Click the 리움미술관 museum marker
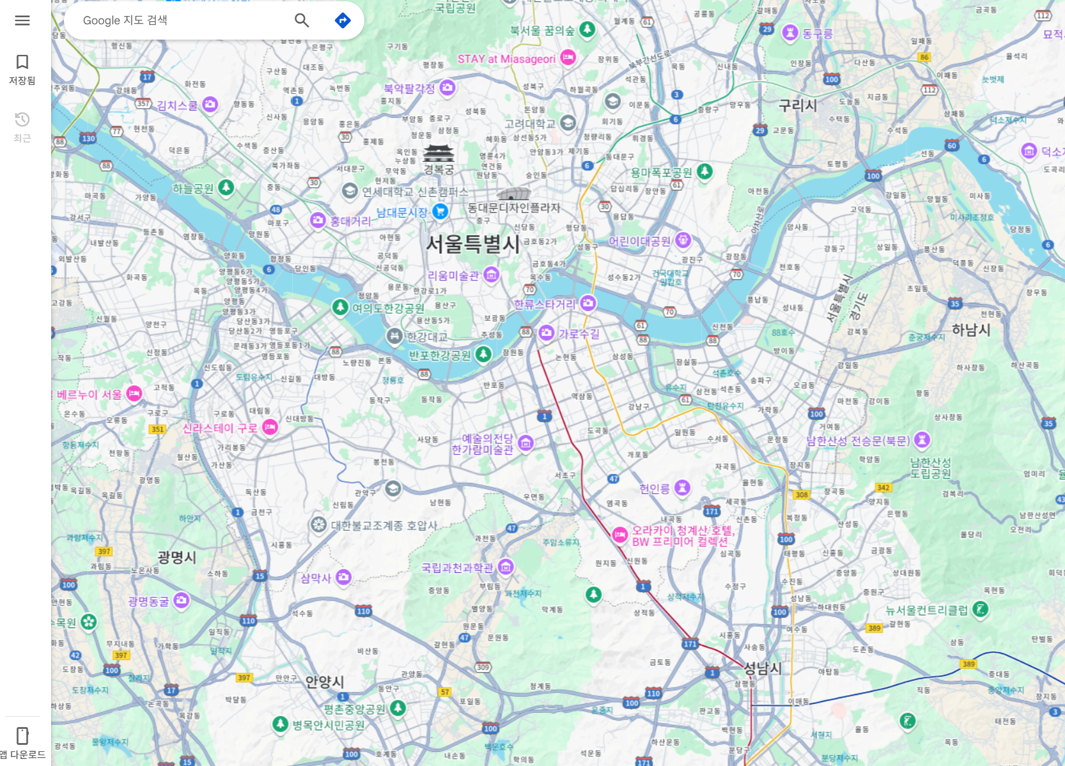This screenshot has width=1065, height=766. coord(491,275)
